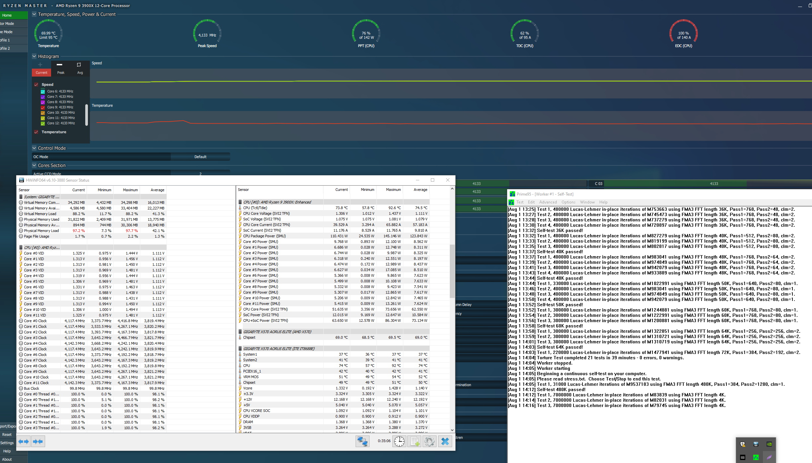Open Prime95 Window menu
This screenshot has width=812, height=463.
pos(587,202)
